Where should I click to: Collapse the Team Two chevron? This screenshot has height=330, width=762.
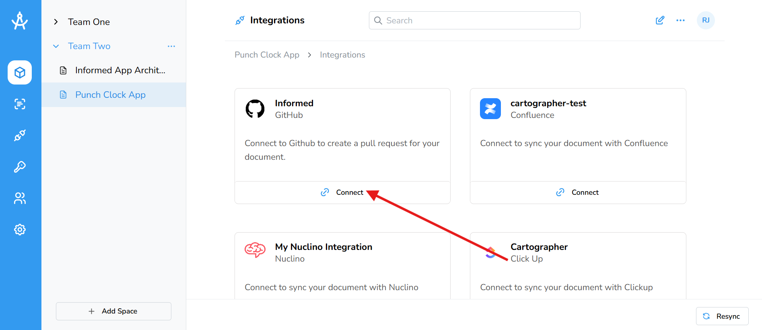pyautogui.click(x=56, y=46)
